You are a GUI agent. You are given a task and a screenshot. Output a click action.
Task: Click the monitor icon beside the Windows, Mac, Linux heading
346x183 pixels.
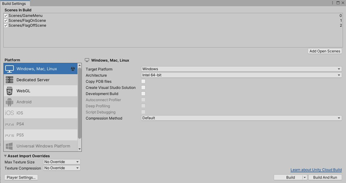[87, 60]
